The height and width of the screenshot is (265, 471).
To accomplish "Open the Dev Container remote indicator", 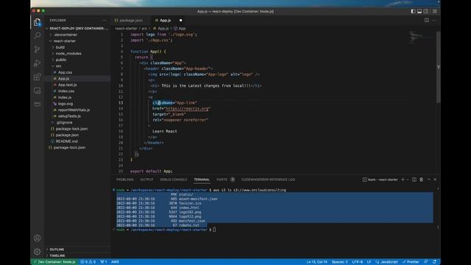I will click(x=54, y=262).
